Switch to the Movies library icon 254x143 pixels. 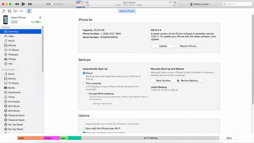click(10, 11)
